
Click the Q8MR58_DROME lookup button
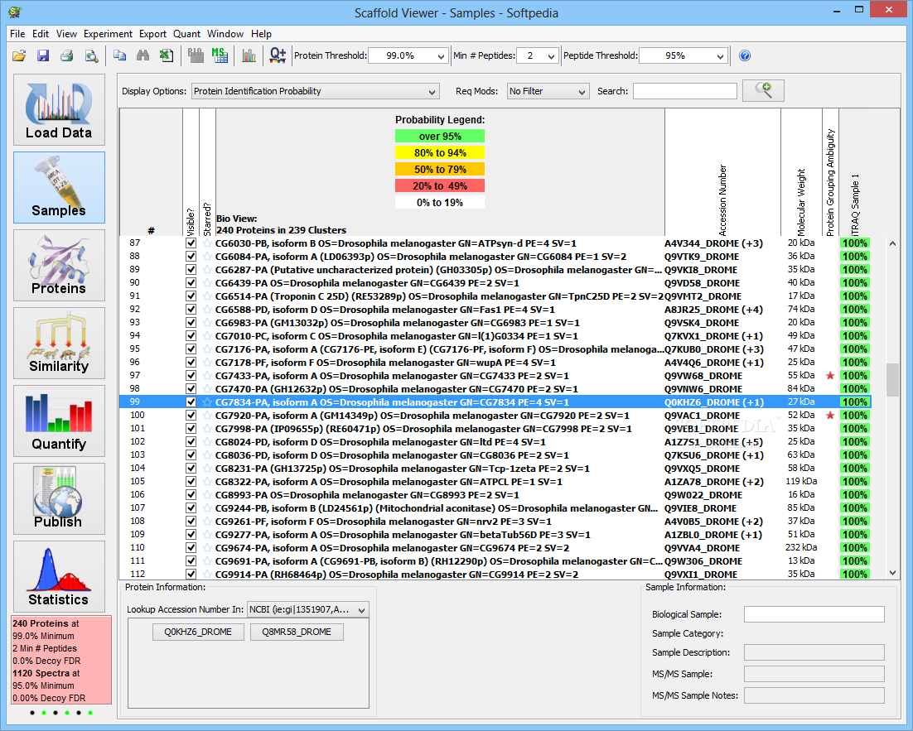tap(297, 632)
